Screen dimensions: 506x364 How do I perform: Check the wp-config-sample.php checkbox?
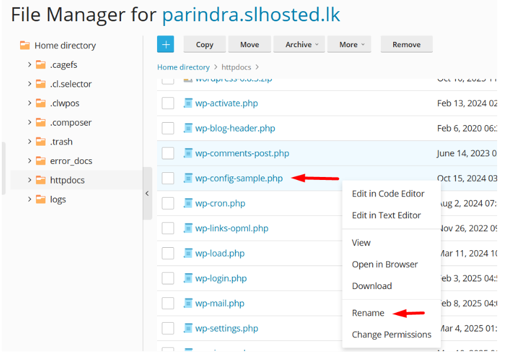click(x=168, y=178)
